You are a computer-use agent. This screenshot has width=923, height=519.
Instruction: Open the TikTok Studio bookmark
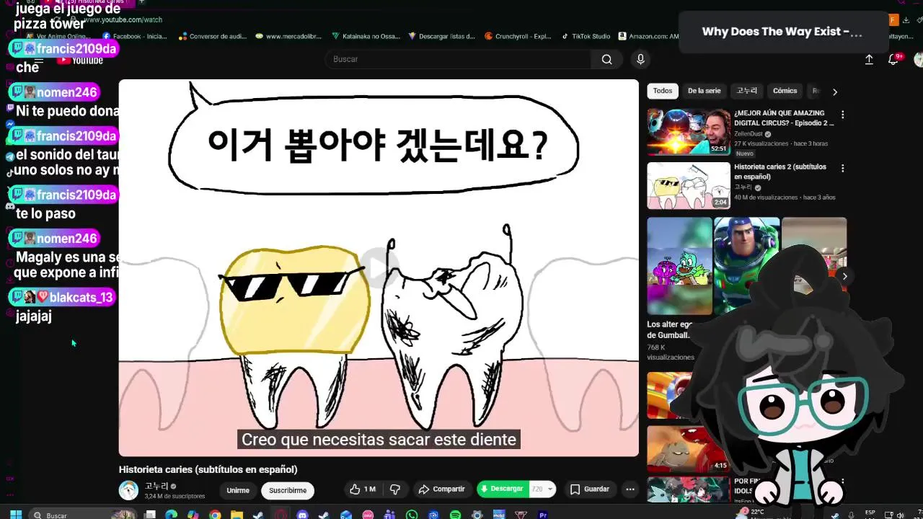click(586, 36)
